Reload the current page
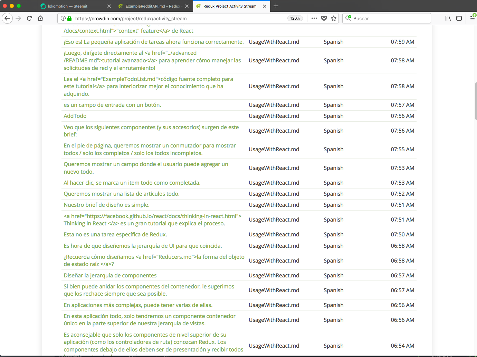 [x=30, y=18]
